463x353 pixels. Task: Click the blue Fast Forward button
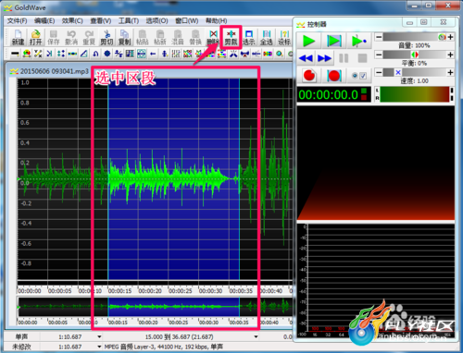tap(324, 58)
